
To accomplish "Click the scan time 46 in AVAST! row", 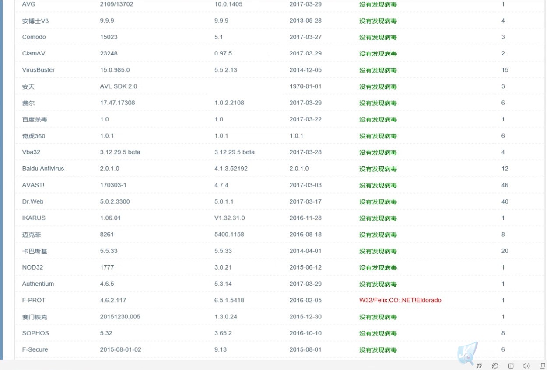I will coord(505,185).
